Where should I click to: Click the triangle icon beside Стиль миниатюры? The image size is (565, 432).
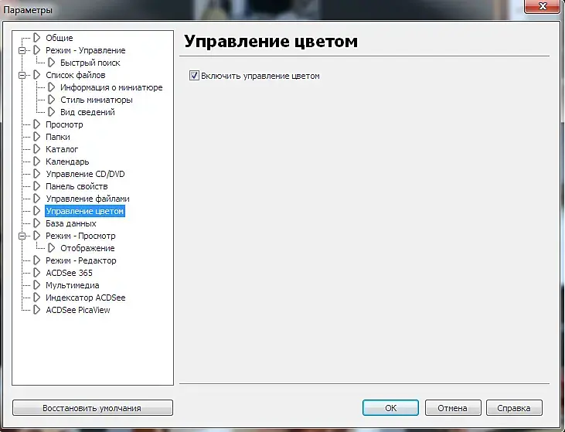[52, 100]
